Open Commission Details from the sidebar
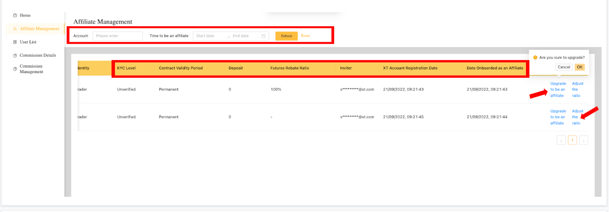The width and height of the screenshot is (609, 212). (x=38, y=55)
